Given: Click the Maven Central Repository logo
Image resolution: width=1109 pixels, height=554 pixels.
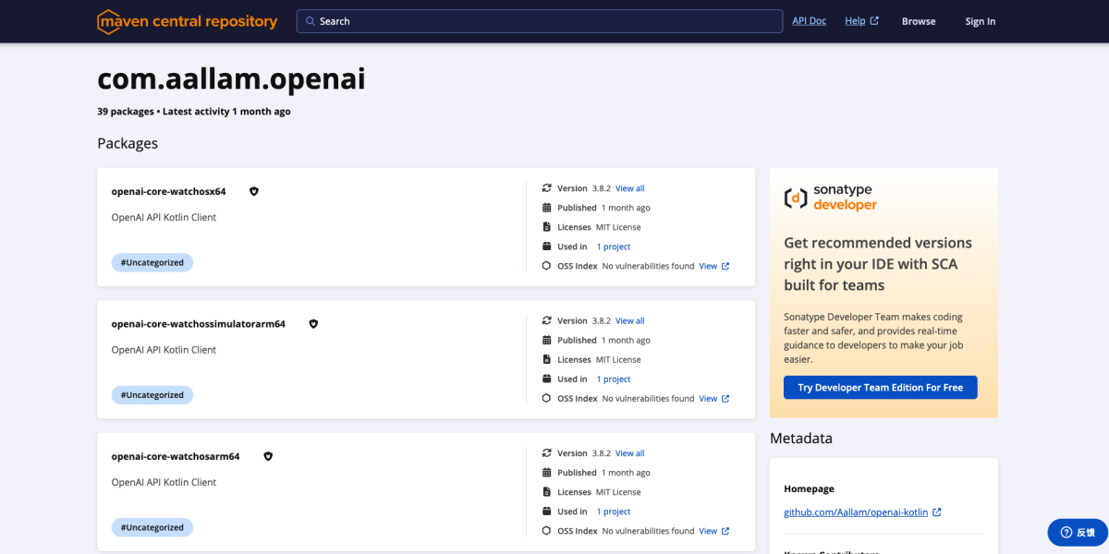Looking at the screenshot, I should [187, 20].
